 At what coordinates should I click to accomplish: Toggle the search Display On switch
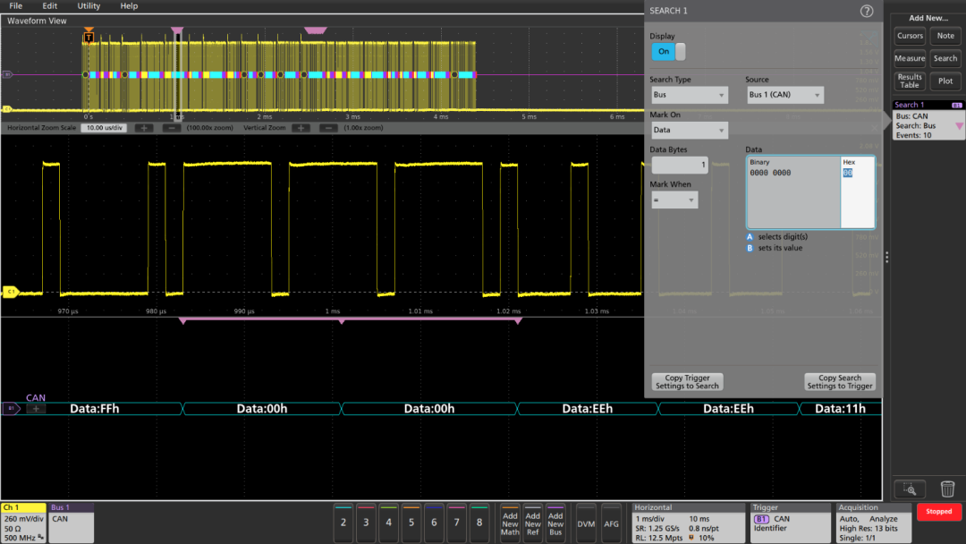tap(668, 52)
